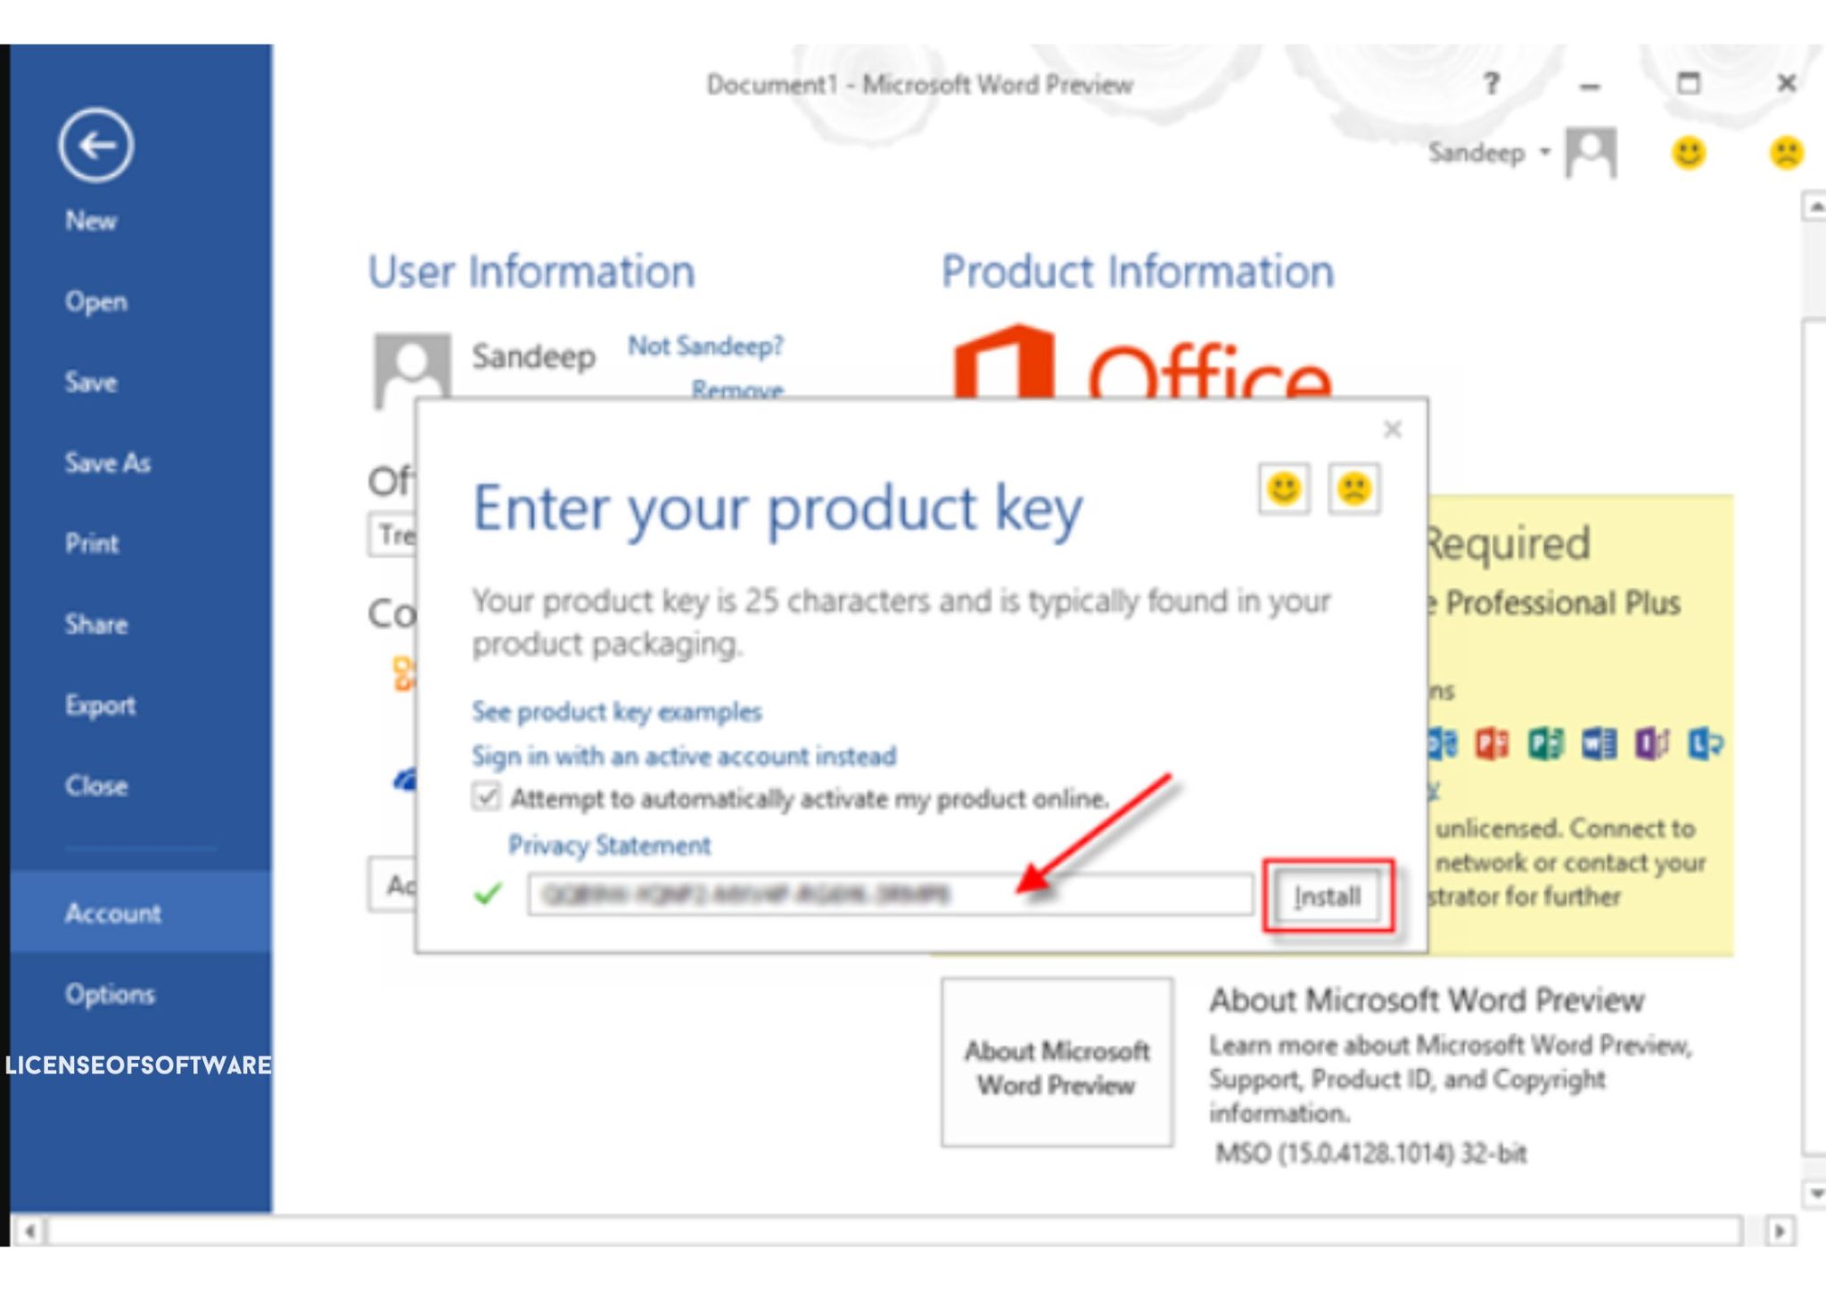The image size is (1826, 1291).
Task: Click About Microsoft Word Preview button
Action: (1057, 1063)
